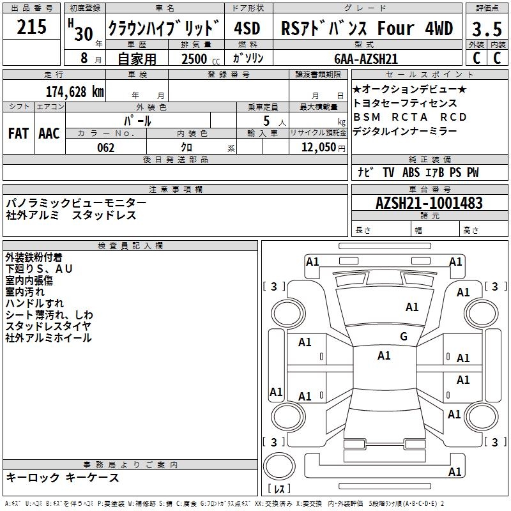511x511 pixels.
Task: Select the A1 mark on the roof center
Action: (x=384, y=356)
